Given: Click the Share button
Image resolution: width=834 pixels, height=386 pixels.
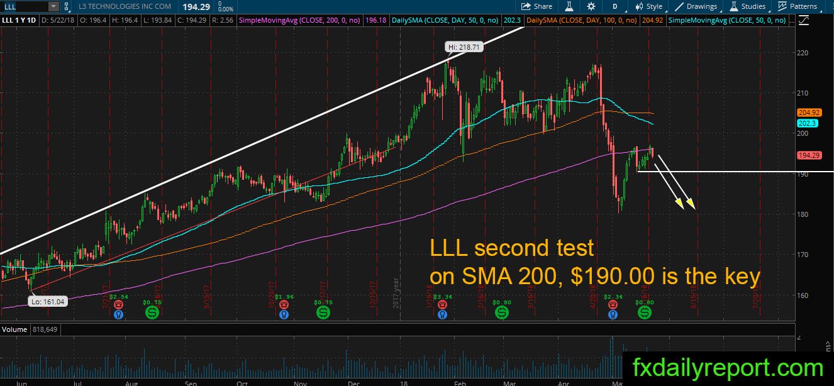Looking at the screenshot, I should [537, 6].
